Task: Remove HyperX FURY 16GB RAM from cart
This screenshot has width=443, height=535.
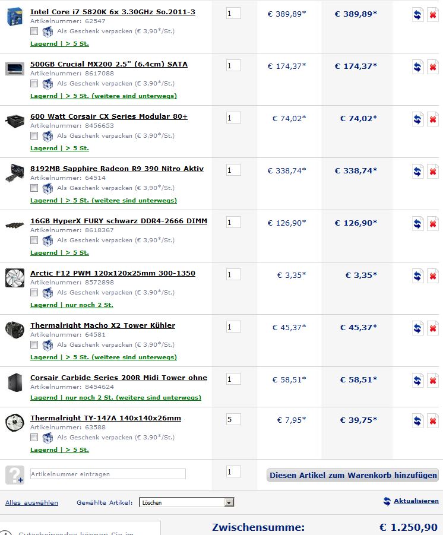Action: [433, 224]
